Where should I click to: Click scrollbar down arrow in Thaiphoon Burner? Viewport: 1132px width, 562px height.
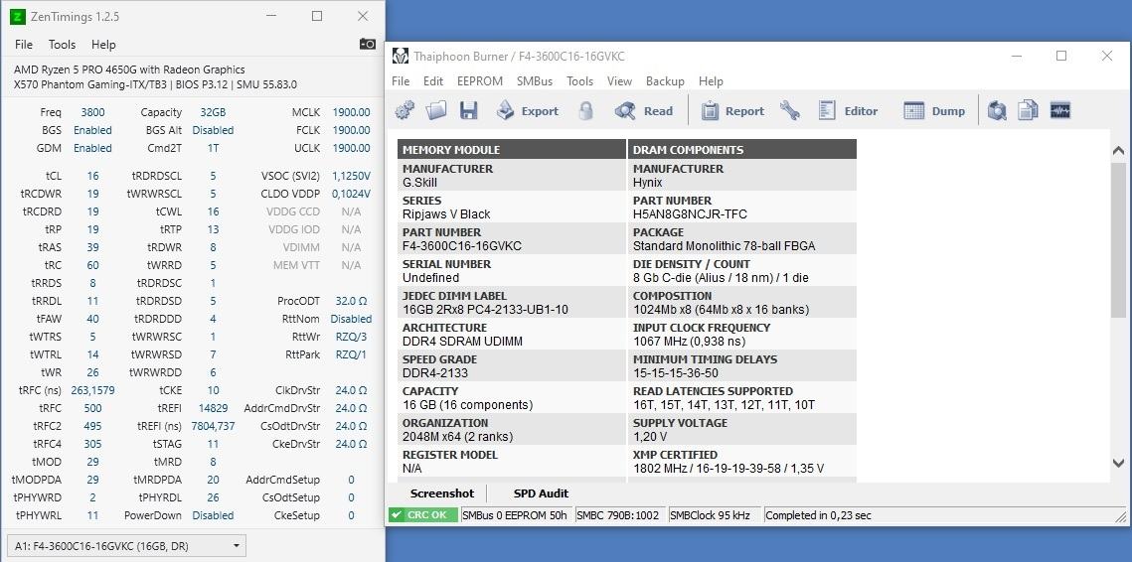coord(1118,463)
